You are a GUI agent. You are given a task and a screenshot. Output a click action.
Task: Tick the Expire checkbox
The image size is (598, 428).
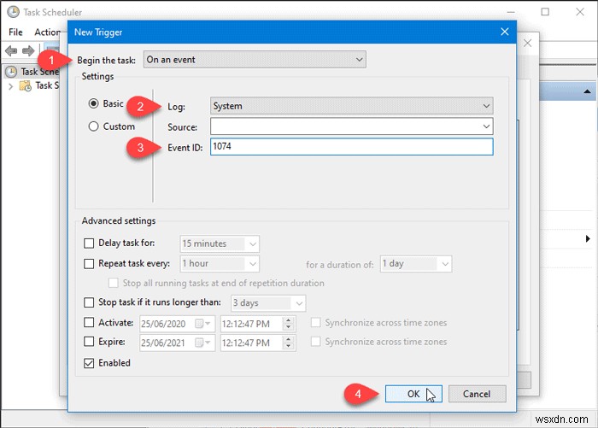pyautogui.click(x=89, y=342)
